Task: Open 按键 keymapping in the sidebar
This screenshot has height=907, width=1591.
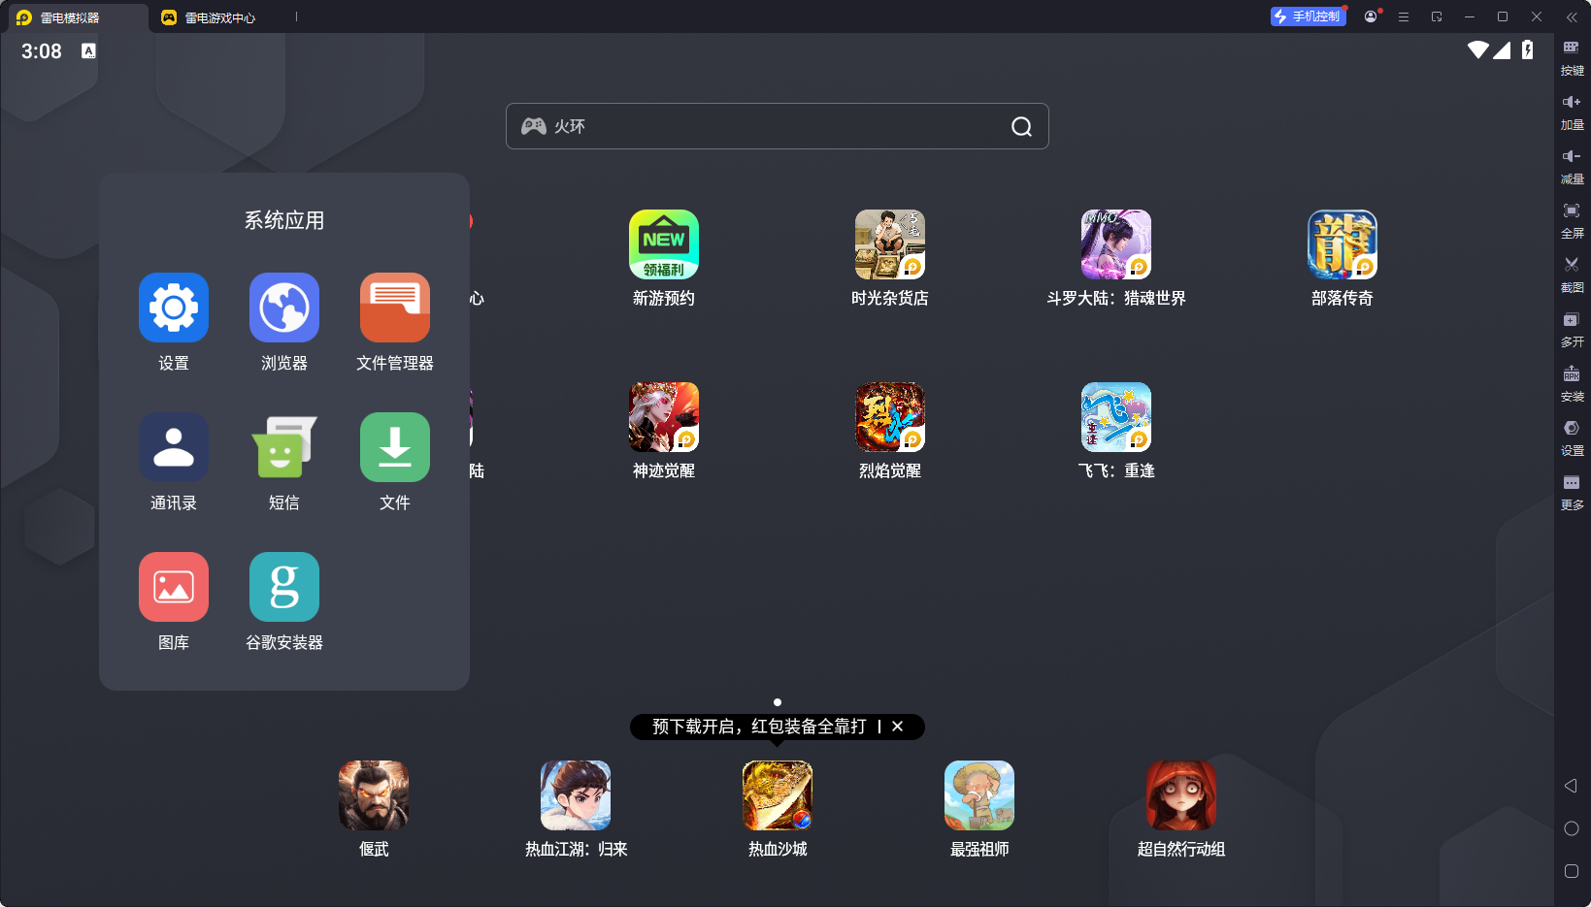Action: tap(1572, 58)
